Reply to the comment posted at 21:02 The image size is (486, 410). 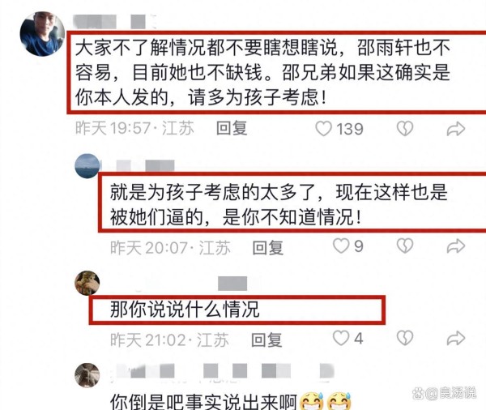point(266,340)
